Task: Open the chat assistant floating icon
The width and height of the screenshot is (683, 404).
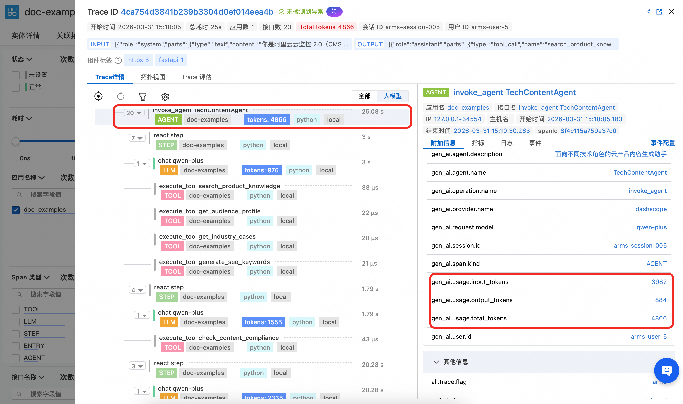Action: point(666,370)
